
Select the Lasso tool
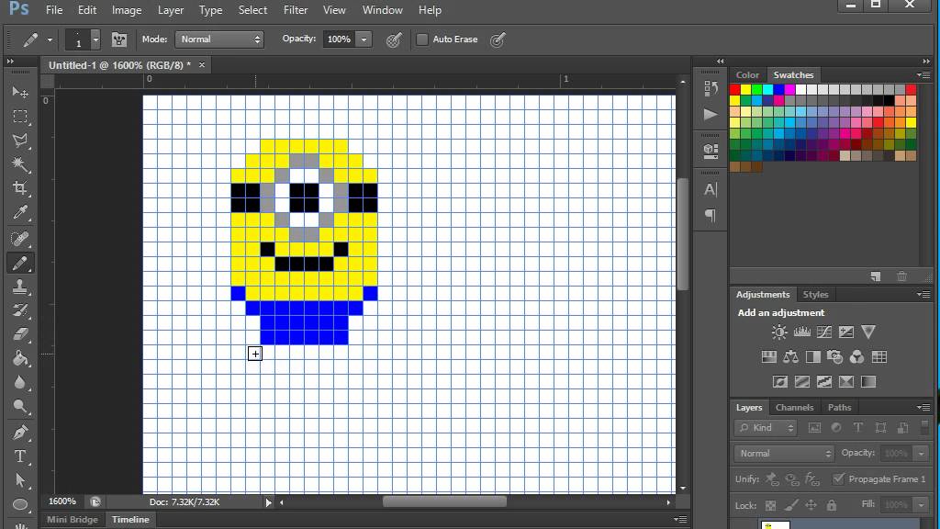pyautogui.click(x=20, y=141)
